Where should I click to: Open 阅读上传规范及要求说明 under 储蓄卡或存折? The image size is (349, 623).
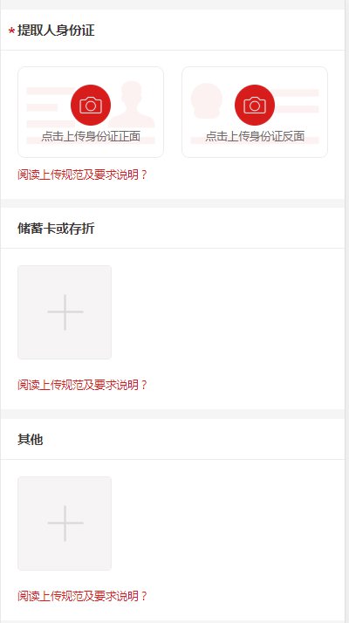(82, 385)
